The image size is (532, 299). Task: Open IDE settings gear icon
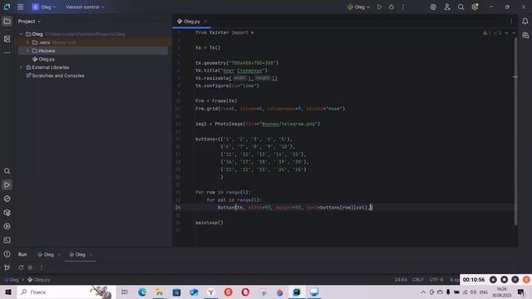(x=475, y=7)
